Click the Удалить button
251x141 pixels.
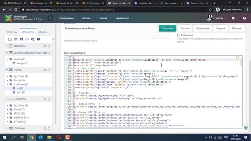coord(185,28)
